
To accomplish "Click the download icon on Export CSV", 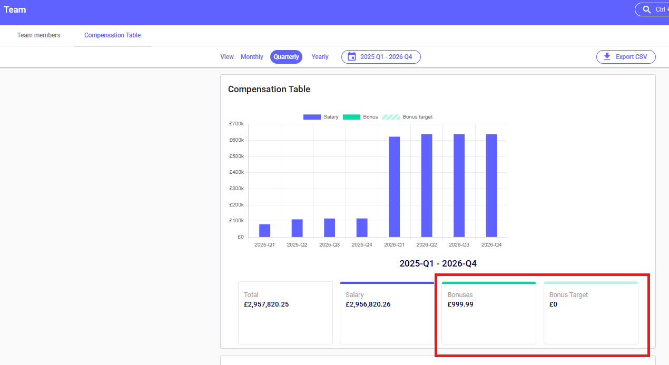I will click(607, 57).
